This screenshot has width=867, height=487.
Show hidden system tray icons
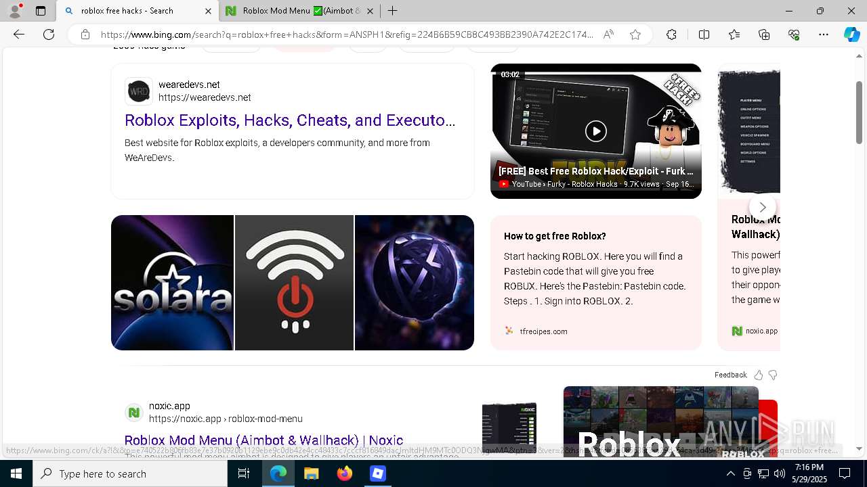(x=730, y=473)
